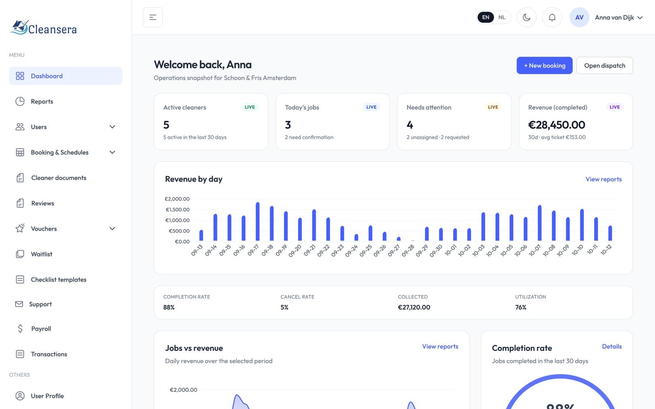Open Transactions menu item
The width and height of the screenshot is (655, 409).
(x=65, y=354)
